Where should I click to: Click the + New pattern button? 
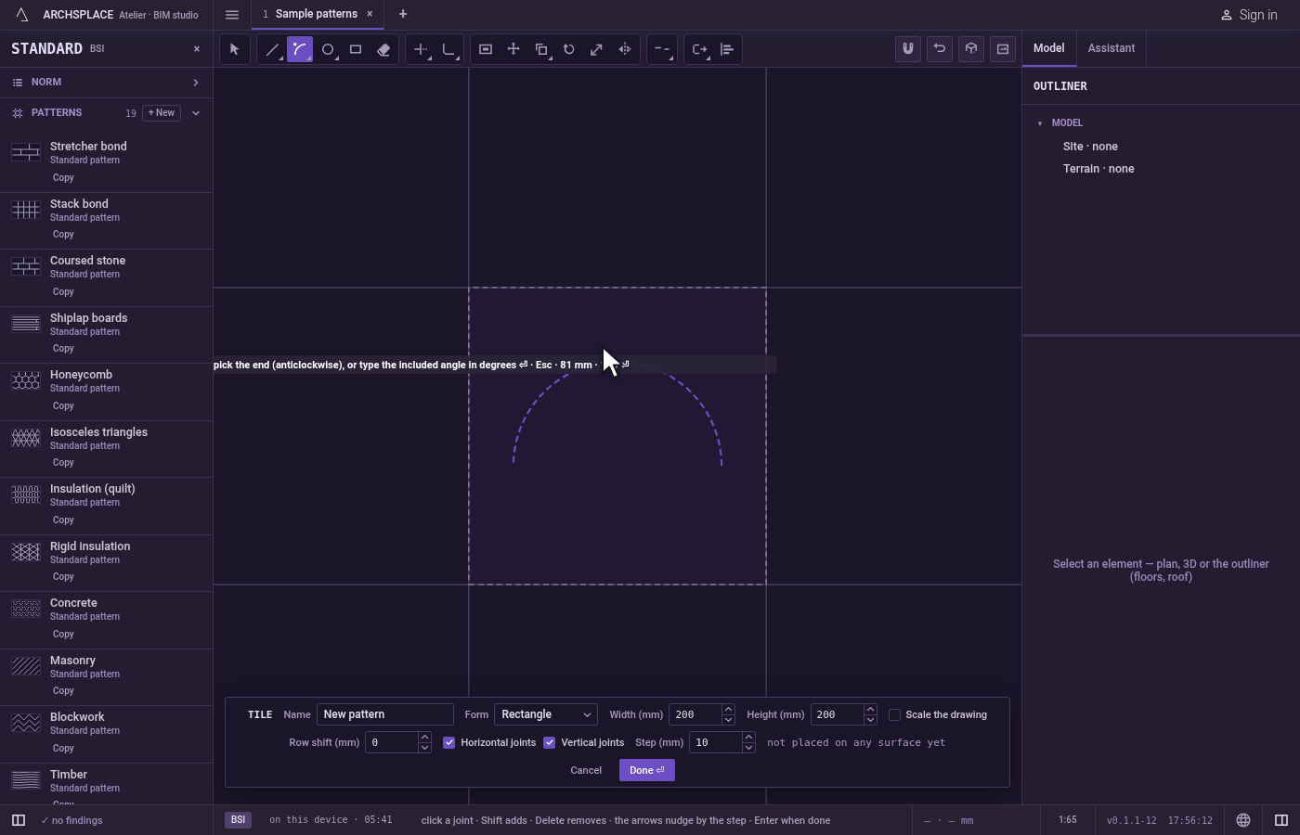coord(162,113)
